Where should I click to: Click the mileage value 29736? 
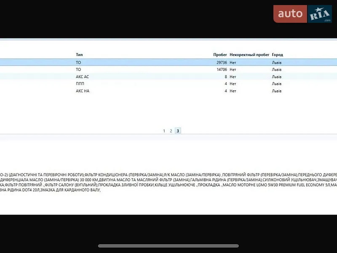coord(222,62)
